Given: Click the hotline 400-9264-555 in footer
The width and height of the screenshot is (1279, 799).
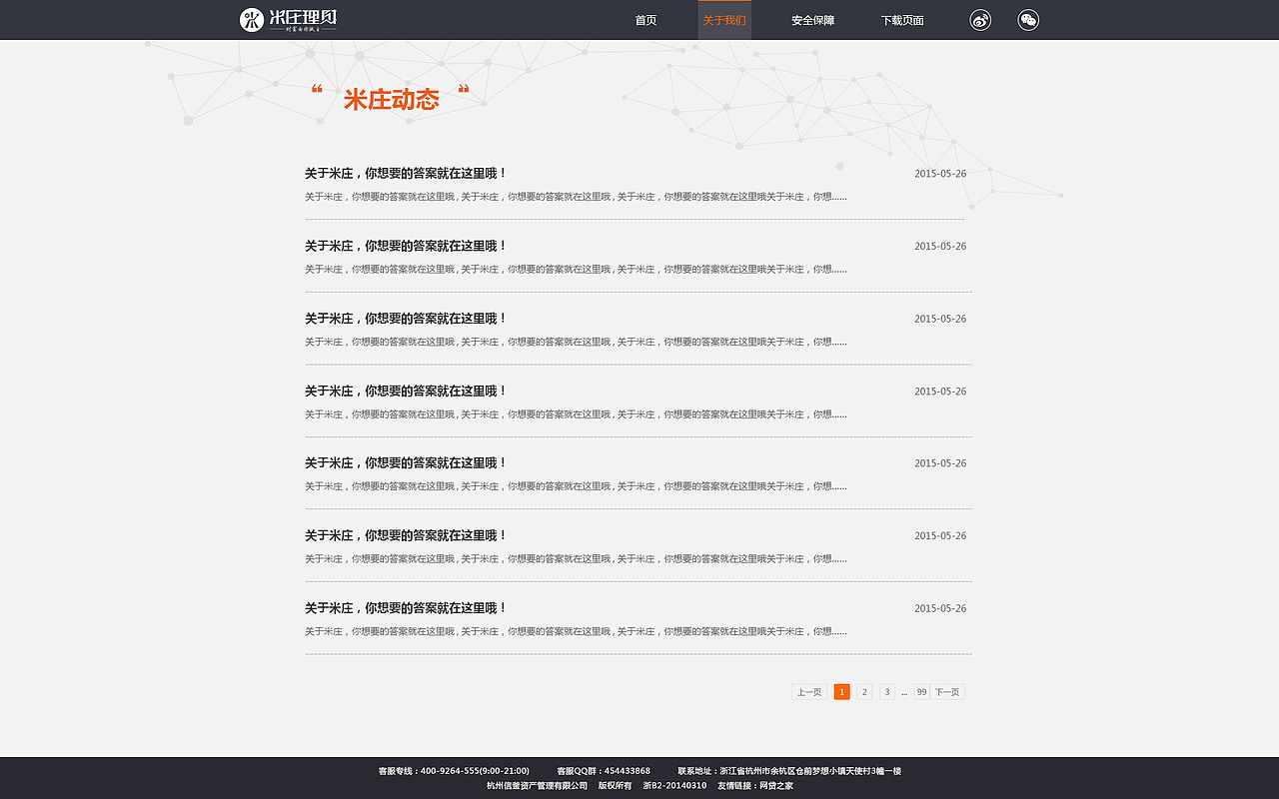Looking at the screenshot, I should 450,771.
